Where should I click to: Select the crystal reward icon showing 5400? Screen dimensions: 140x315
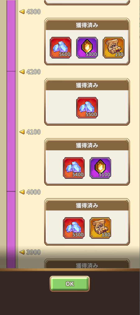coord(74,168)
